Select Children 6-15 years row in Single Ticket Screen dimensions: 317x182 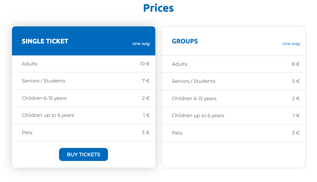tap(84, 98)
